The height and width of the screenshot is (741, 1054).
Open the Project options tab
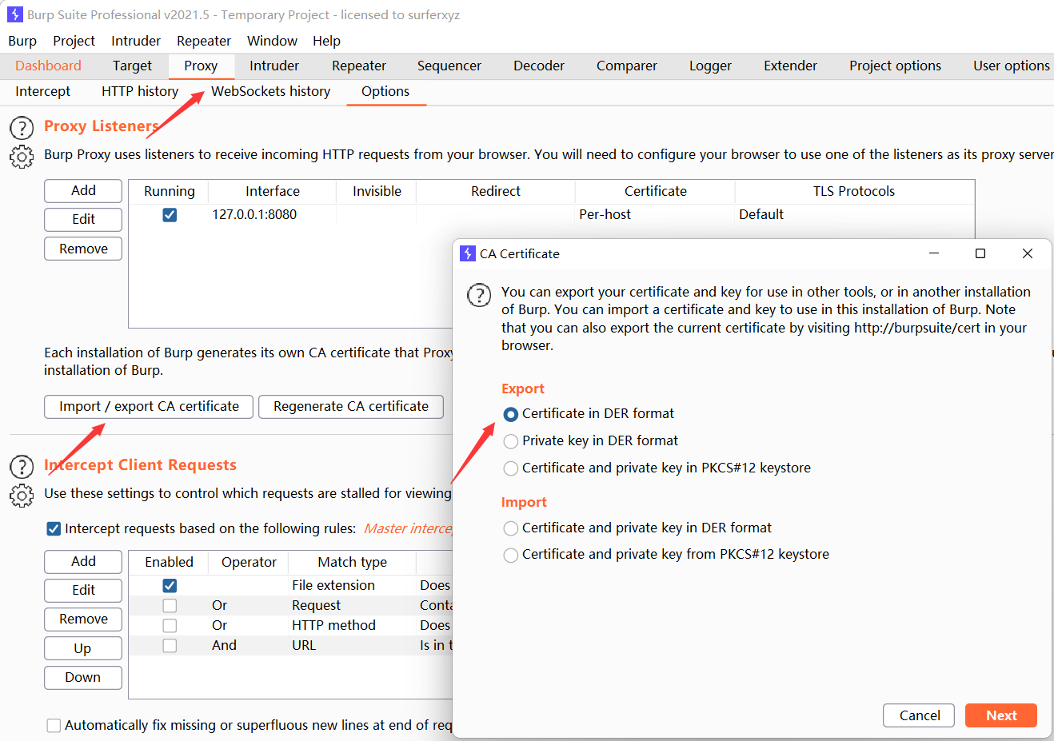coord(895,66)
